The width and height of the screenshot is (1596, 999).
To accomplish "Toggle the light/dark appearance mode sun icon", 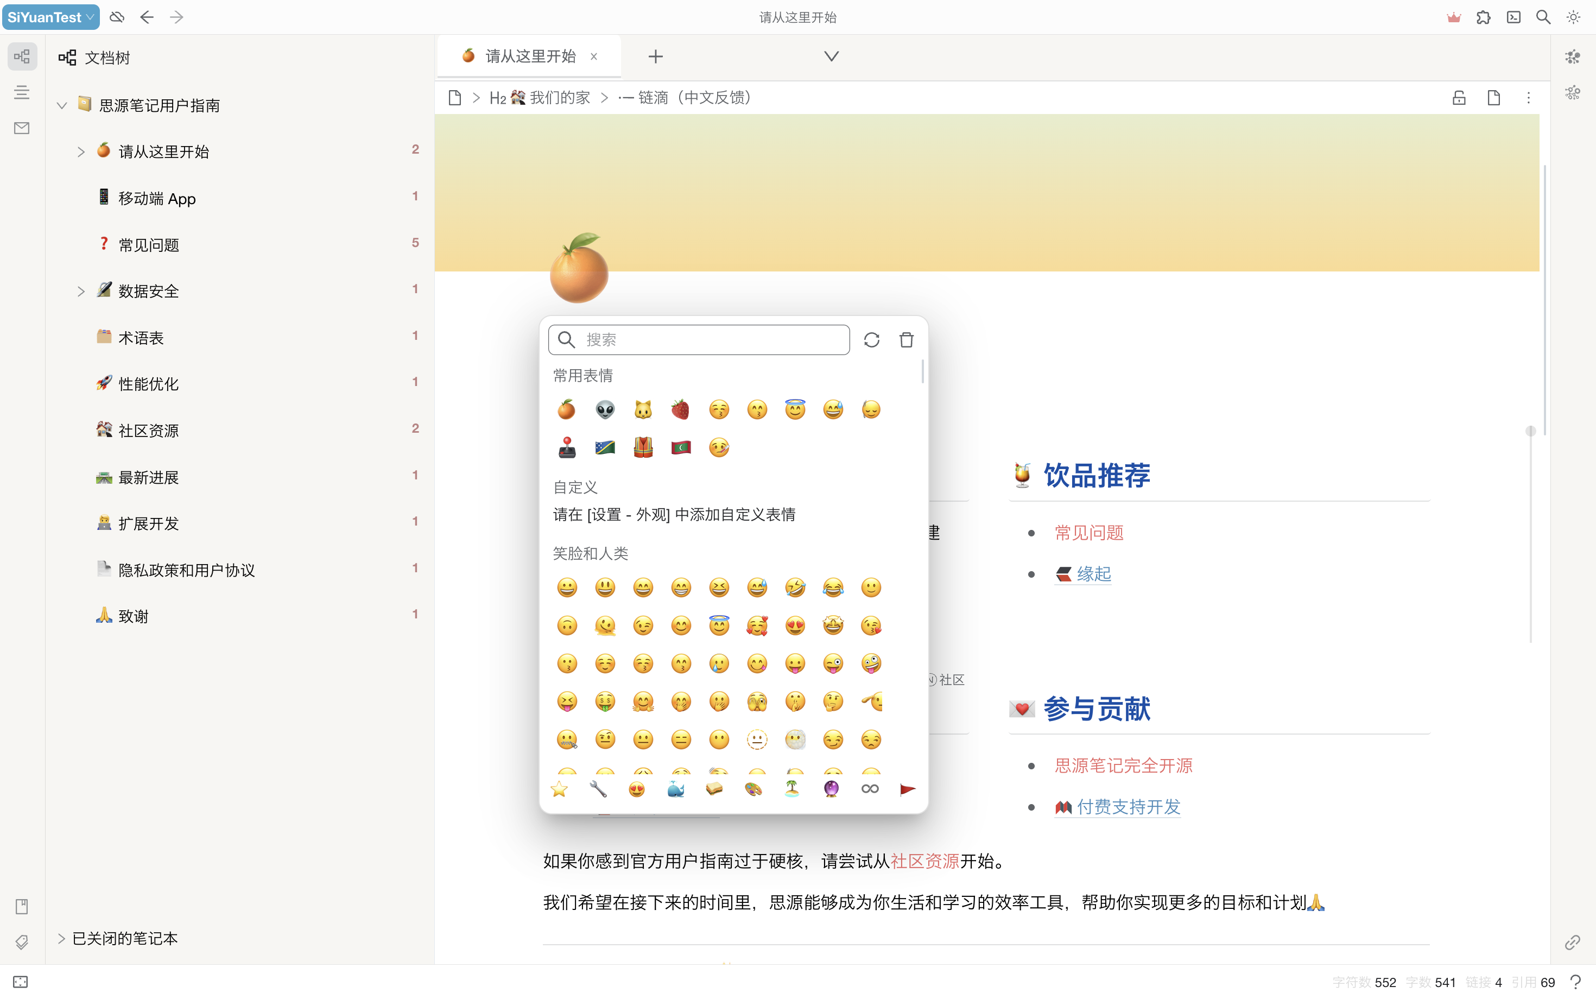I will coord(1574,17).
